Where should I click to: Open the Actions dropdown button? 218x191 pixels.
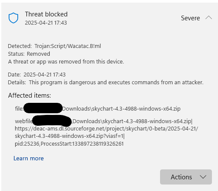point(186,177)
